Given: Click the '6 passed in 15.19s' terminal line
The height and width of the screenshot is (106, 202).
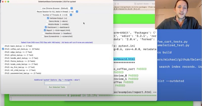Looking at the screenshot, I should click(x=82, y=95).
